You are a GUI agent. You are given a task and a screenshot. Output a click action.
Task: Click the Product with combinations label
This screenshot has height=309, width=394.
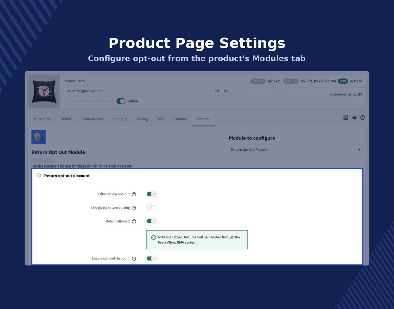[91, 101]
